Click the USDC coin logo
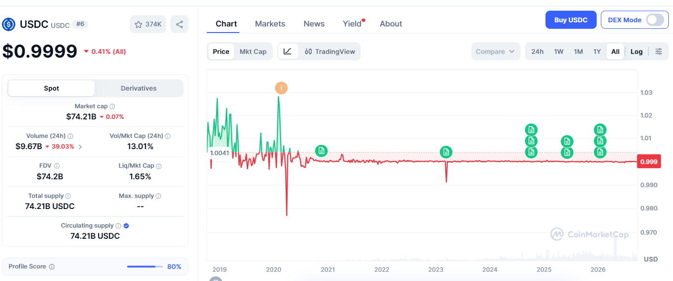 (x=9, y=24)
